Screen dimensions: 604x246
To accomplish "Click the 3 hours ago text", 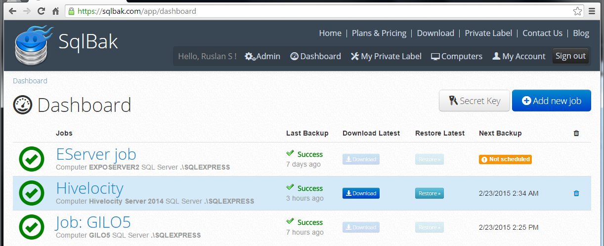I will (x=305, y=198).
